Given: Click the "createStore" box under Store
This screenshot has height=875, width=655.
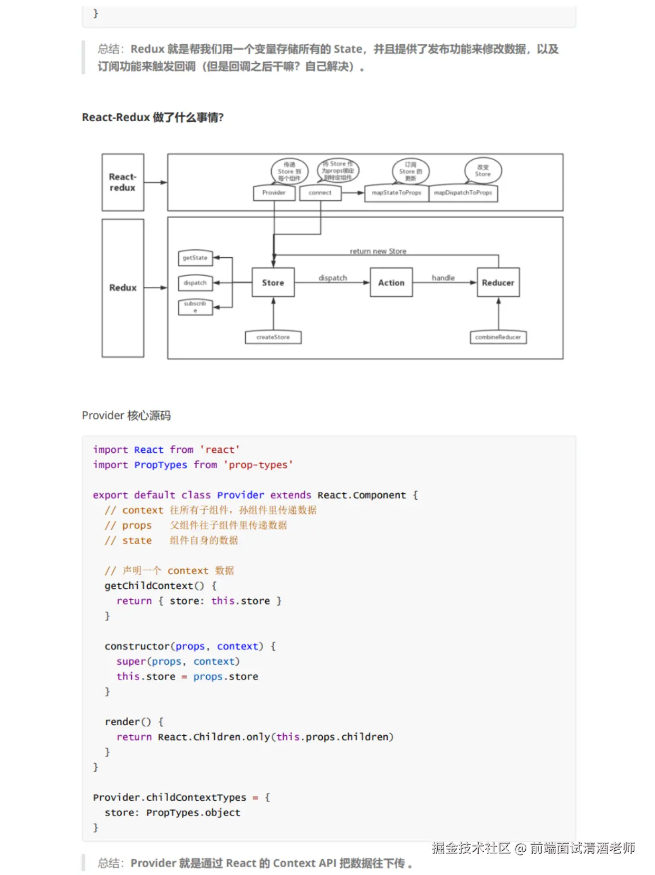Looking at the screenshot, I should click(x=273, y=337).
